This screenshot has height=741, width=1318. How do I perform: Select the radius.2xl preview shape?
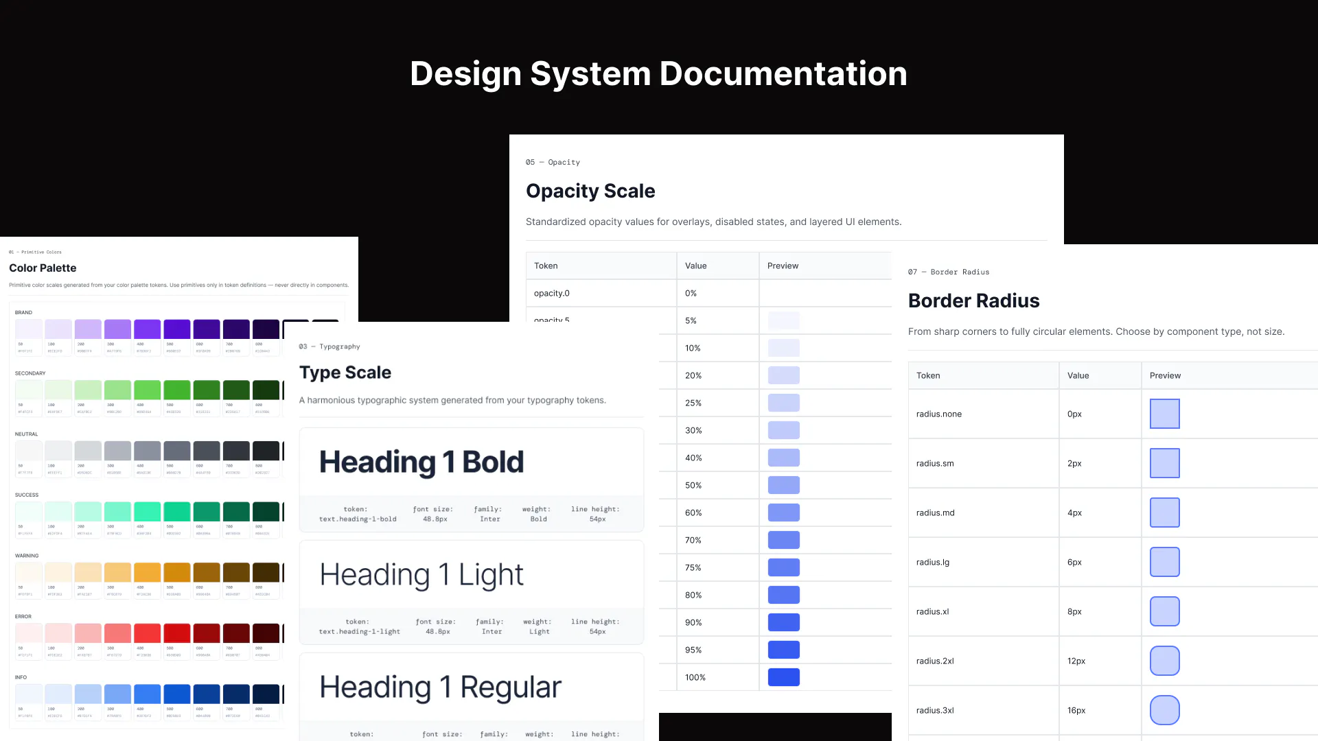click(x=1165, y=661)
